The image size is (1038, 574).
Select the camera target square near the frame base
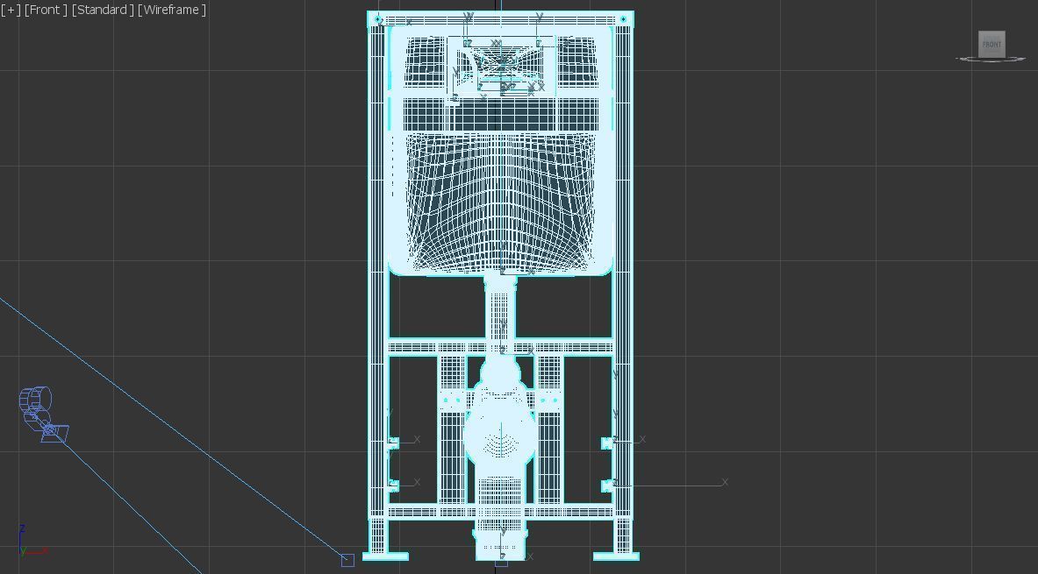347,561
